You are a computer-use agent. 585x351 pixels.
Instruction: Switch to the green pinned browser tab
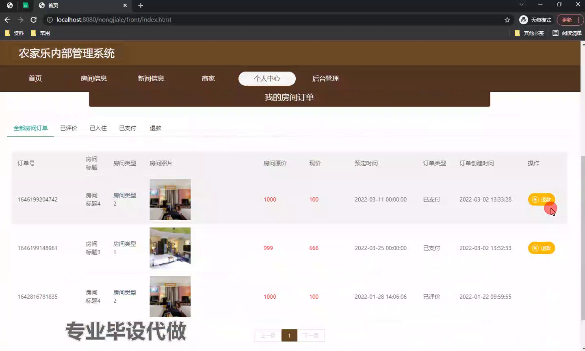(26, 5)
